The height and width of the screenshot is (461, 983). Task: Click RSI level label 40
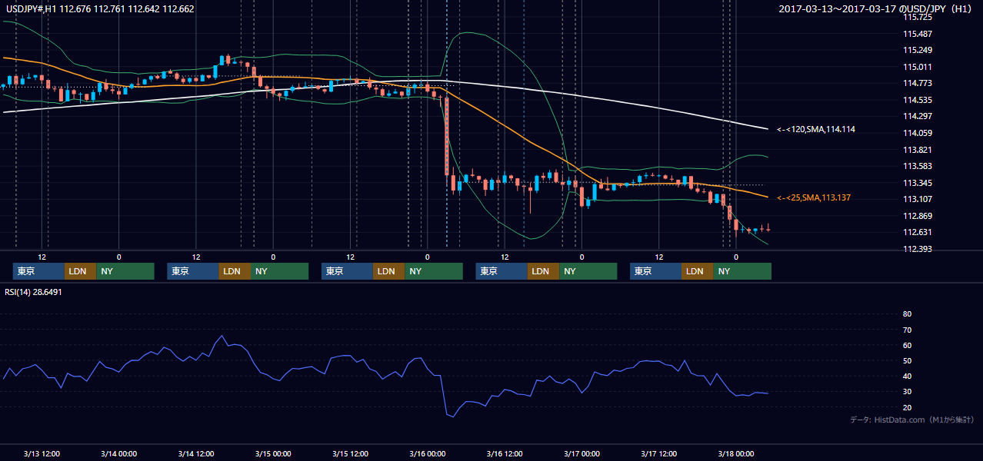[907, 376]
